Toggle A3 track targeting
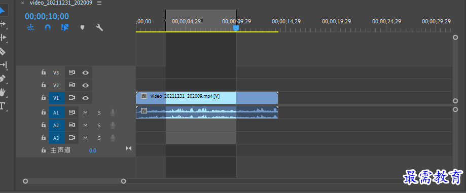 tap(57, 138)
